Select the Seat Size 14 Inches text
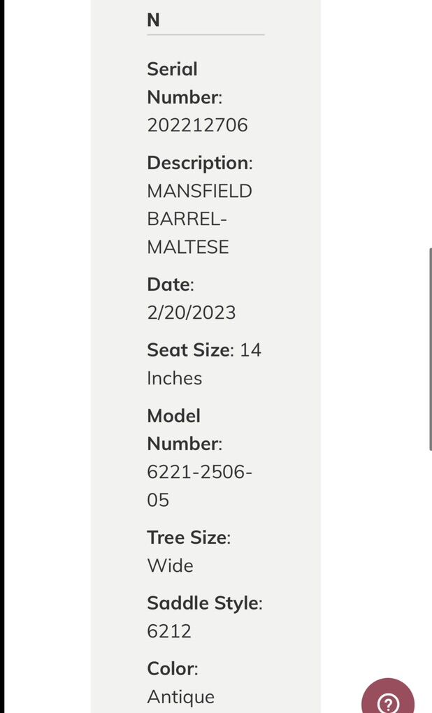The width and height of the screenshot is (432, 713). pyautogui.click(x=203, y=363)
